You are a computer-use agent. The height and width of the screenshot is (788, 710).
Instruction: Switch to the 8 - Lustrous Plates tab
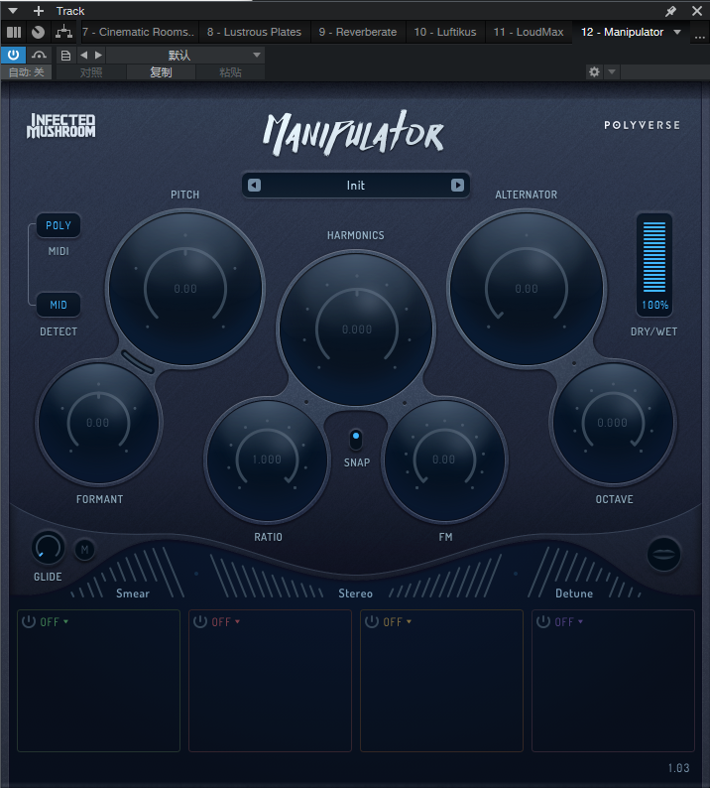254,32
